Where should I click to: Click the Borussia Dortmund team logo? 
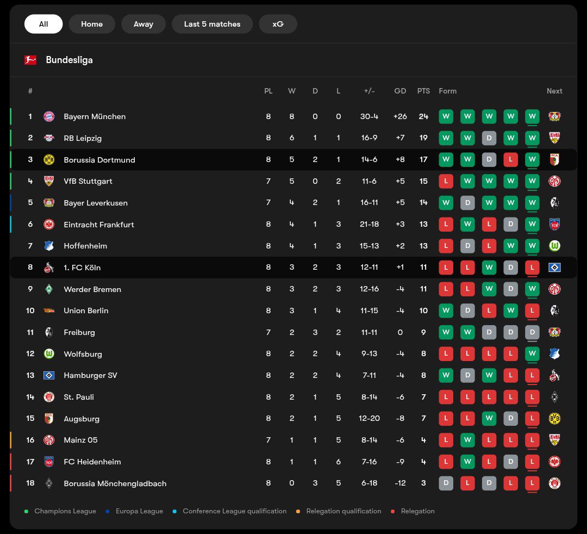[49, 160]
